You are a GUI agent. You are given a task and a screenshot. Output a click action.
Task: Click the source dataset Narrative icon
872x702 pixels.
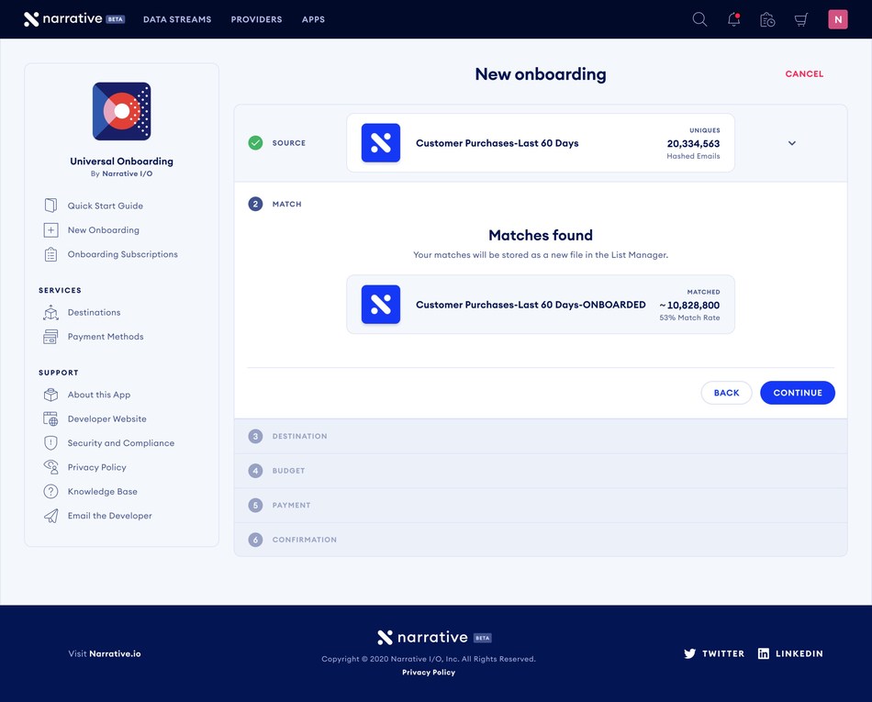click(x=381, y=143)
